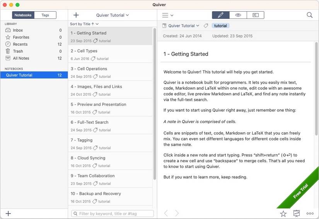Screen dimensions: 319x219
Task: Expand the Sort by Title dropdown
Action: pyautogui.click(x=84, y=24)
